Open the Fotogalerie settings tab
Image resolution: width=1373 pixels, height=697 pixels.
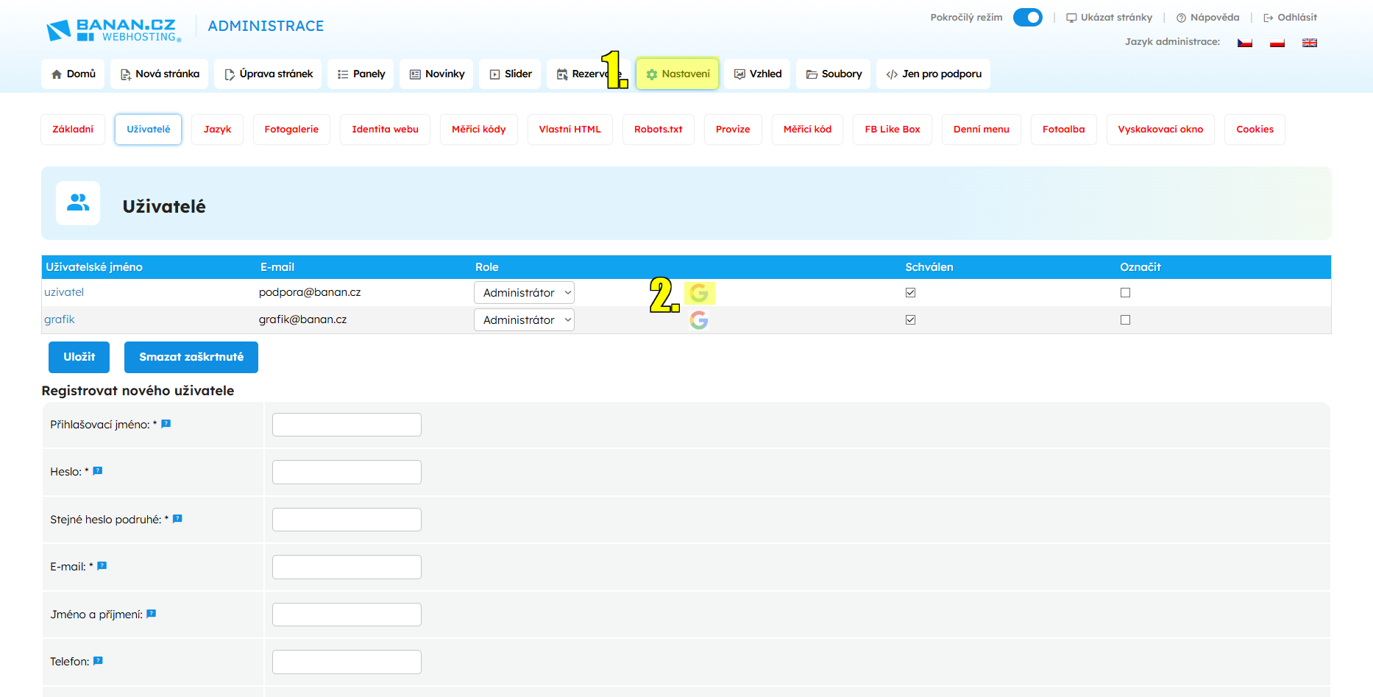[x=291, y=130]
